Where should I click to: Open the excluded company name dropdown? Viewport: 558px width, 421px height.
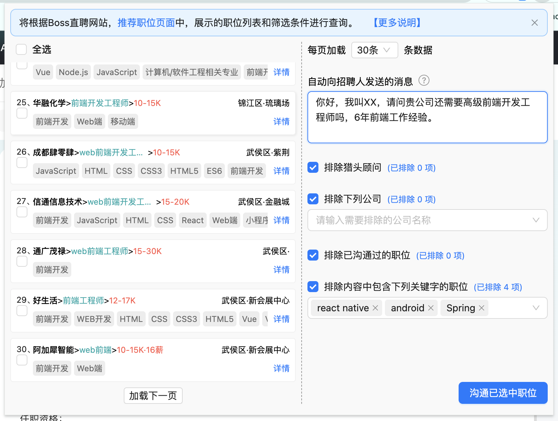536,220
